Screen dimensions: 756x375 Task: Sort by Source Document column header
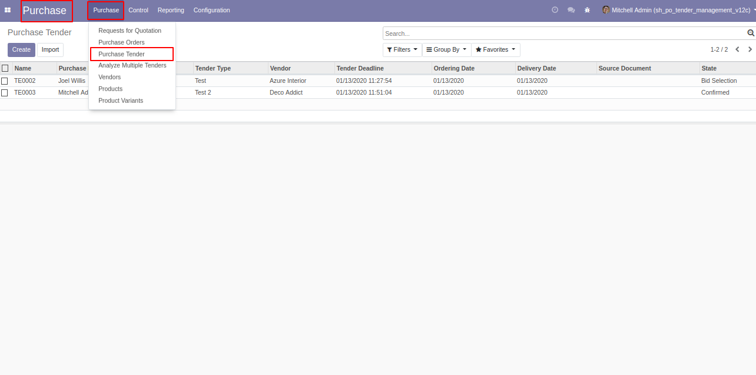(x=648, y=68)
